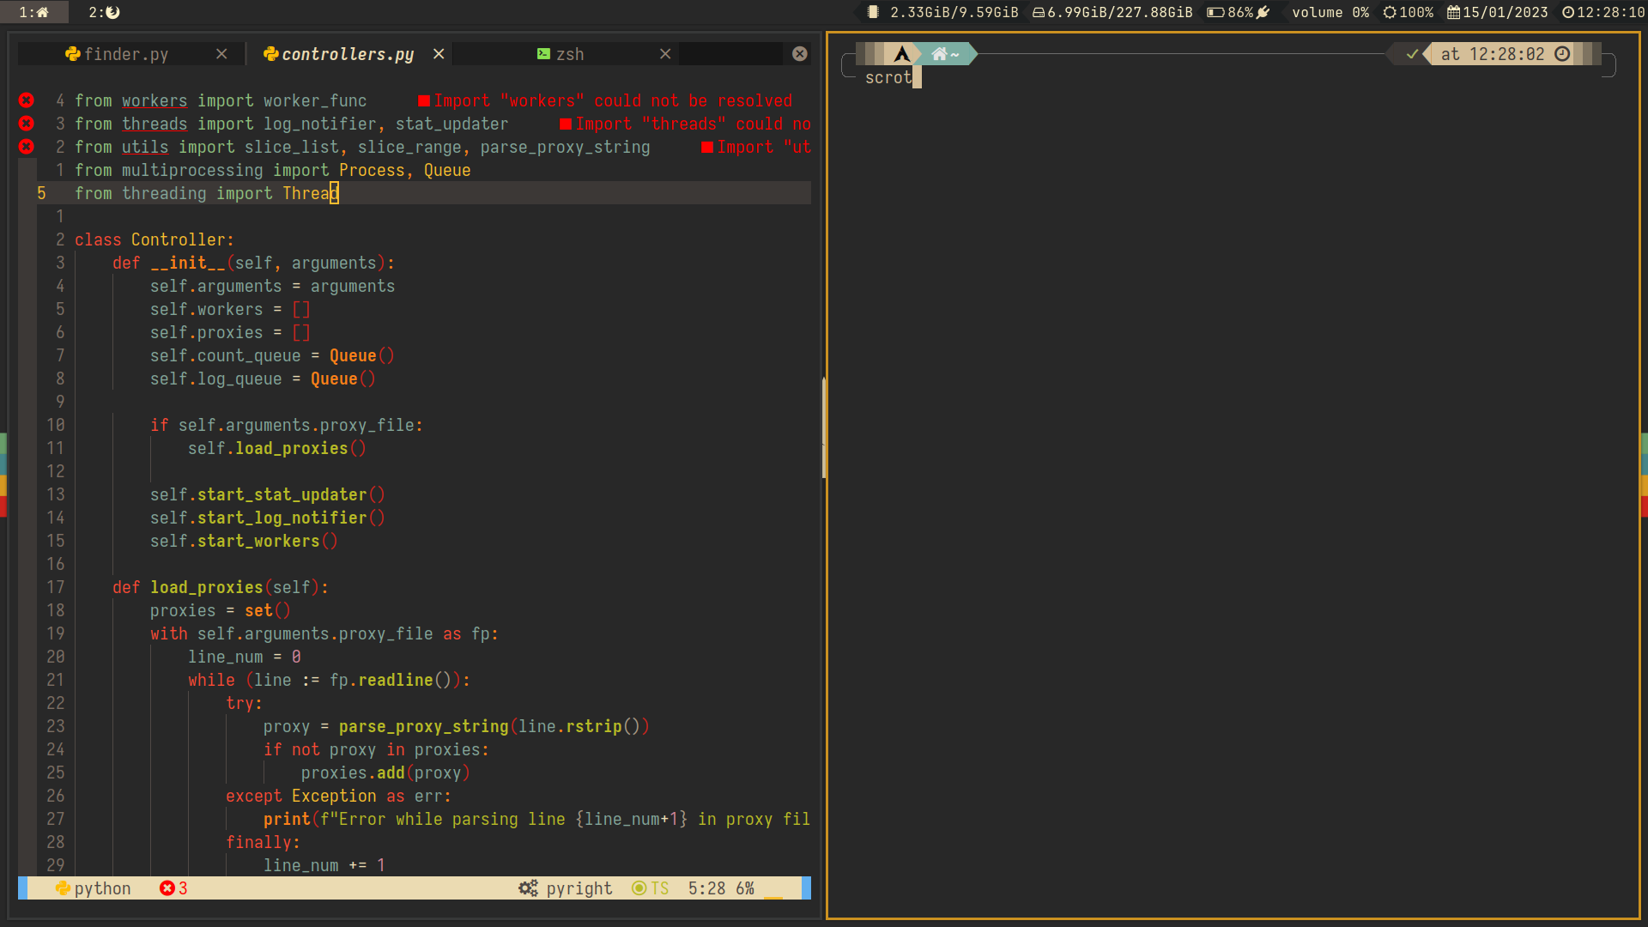The width and height of the screenshot is (1648, 927).
Task: Click the home folder segment in prompt
Action: 945,54
